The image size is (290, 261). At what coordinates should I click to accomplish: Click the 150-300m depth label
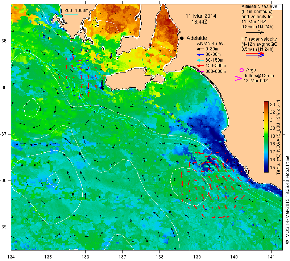click(215, 66)
